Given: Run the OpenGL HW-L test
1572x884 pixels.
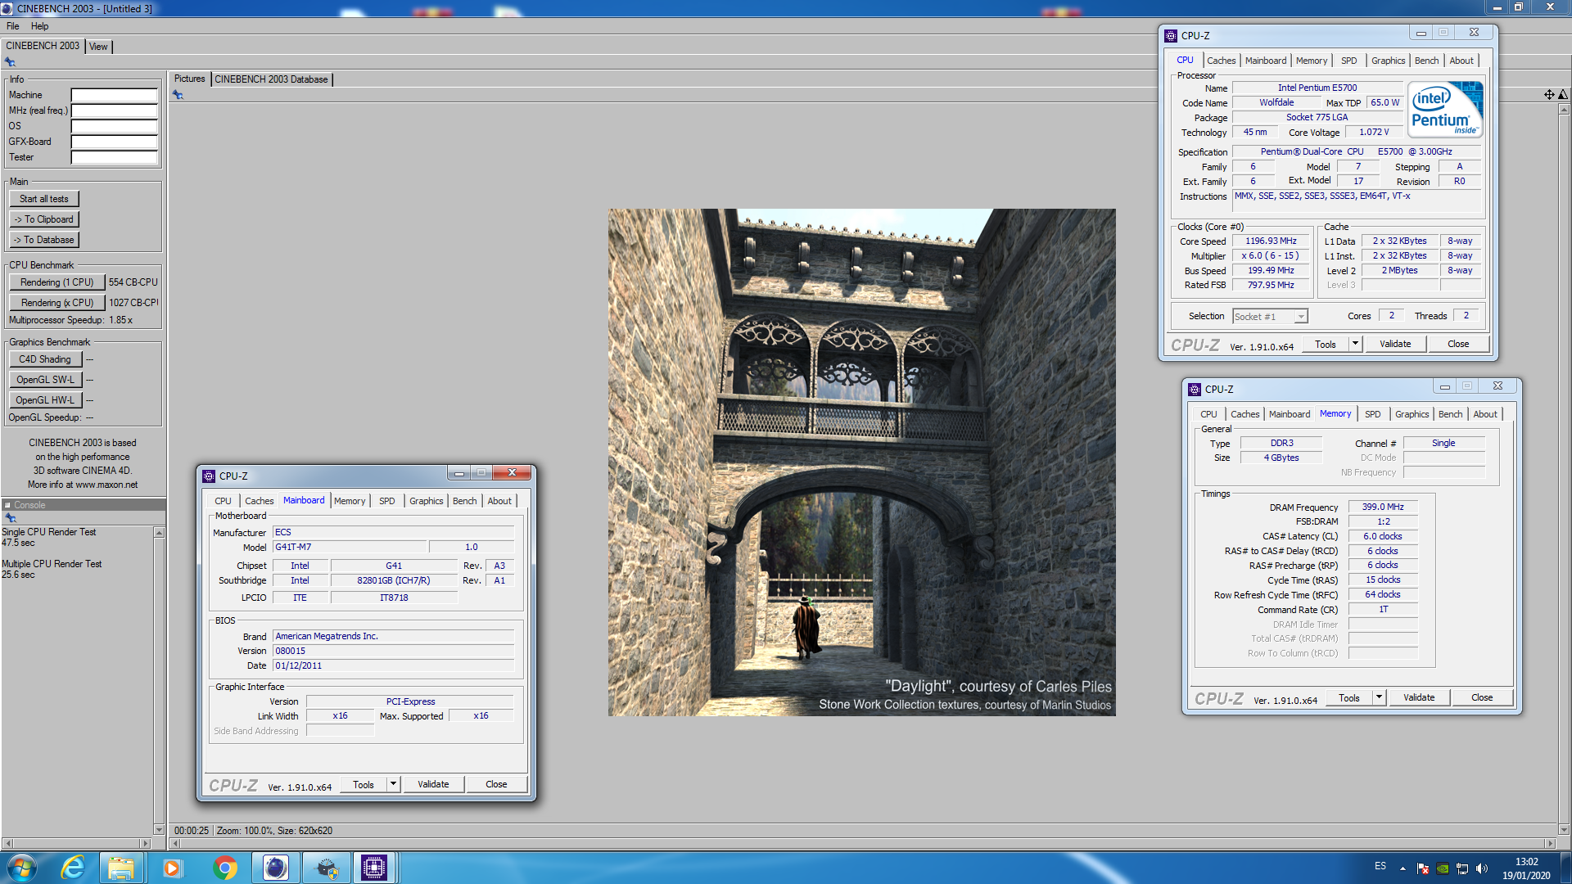Looking at the screenshot, I should coord(45,400).
